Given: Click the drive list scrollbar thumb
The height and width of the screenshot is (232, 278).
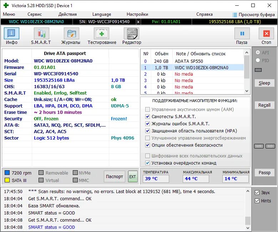Looking at the screenshot, I should 247,67.
